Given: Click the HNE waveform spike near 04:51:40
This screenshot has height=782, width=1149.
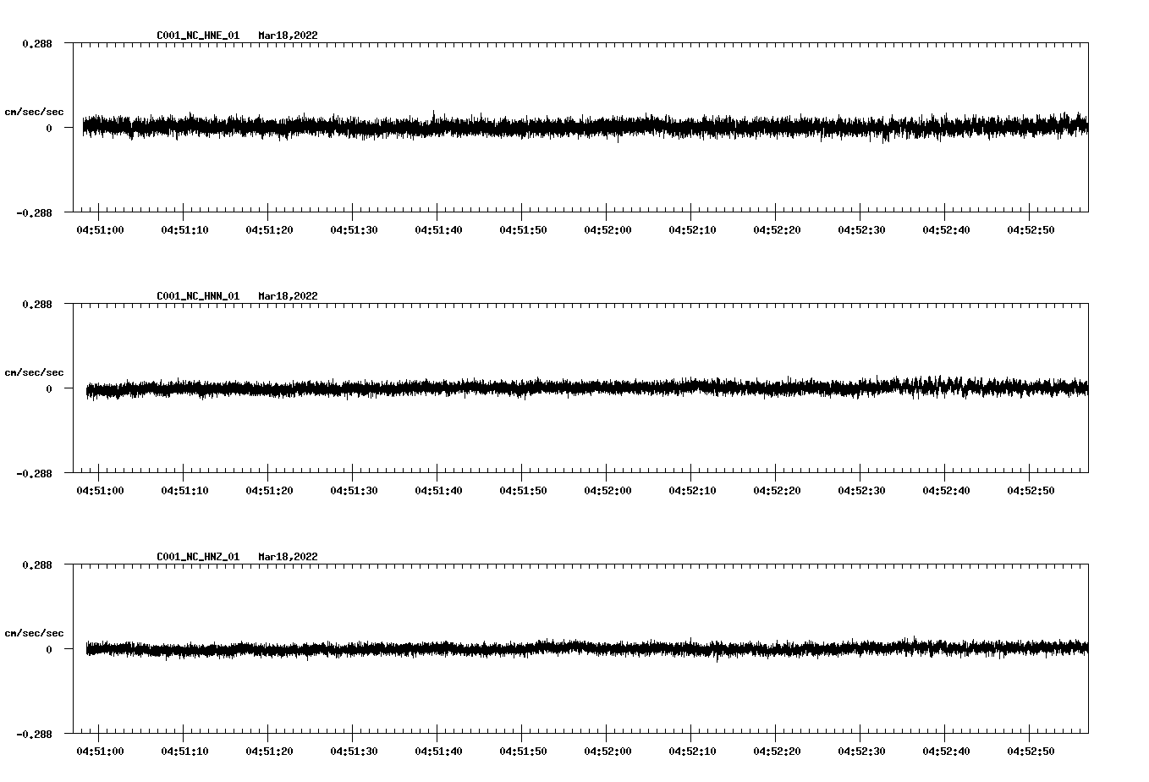Looking at the screenshot, I should point(434,115).
